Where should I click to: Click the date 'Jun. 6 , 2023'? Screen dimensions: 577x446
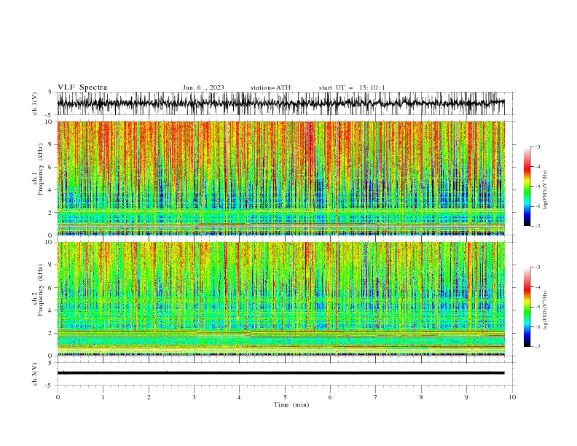click(x=203, y=87)
